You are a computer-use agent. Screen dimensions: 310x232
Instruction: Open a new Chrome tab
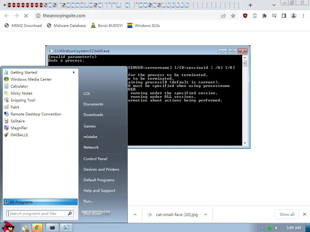click(250, 5)
